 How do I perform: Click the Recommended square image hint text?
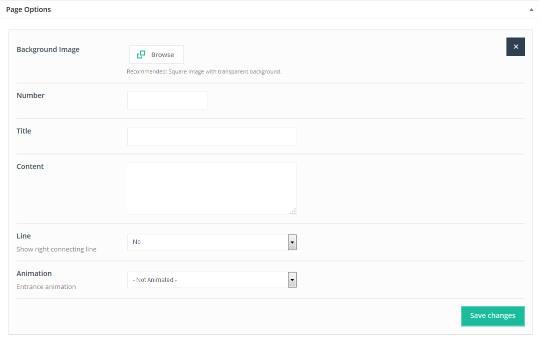click(x=204, y=71)
